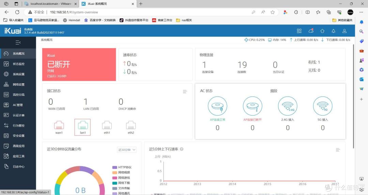Click the 日志中心 sidebar icon
The width and height of the screenshot is (368, 195).
[6, 166]
